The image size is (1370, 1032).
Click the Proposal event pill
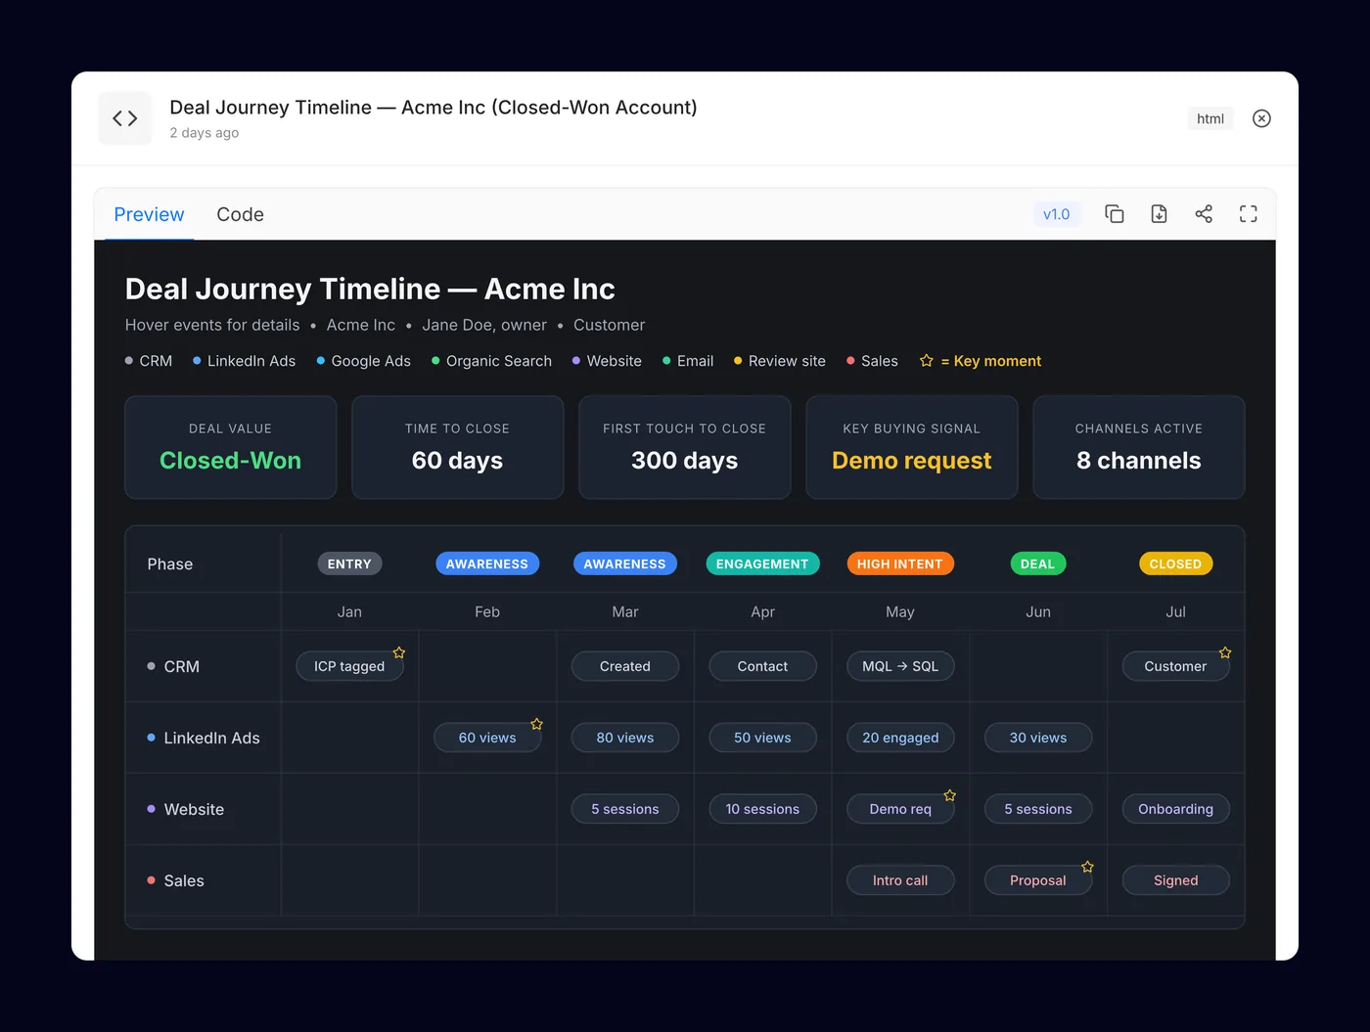[x=1038, y=880]
